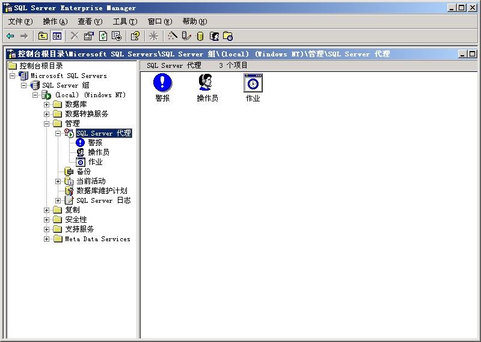Go up one level with folder icon
This screenshot has height=342, width=481.
pyautogui.click(x=43, y=36)
